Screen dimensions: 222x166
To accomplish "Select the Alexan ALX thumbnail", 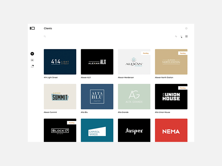I will pos(97,62).
